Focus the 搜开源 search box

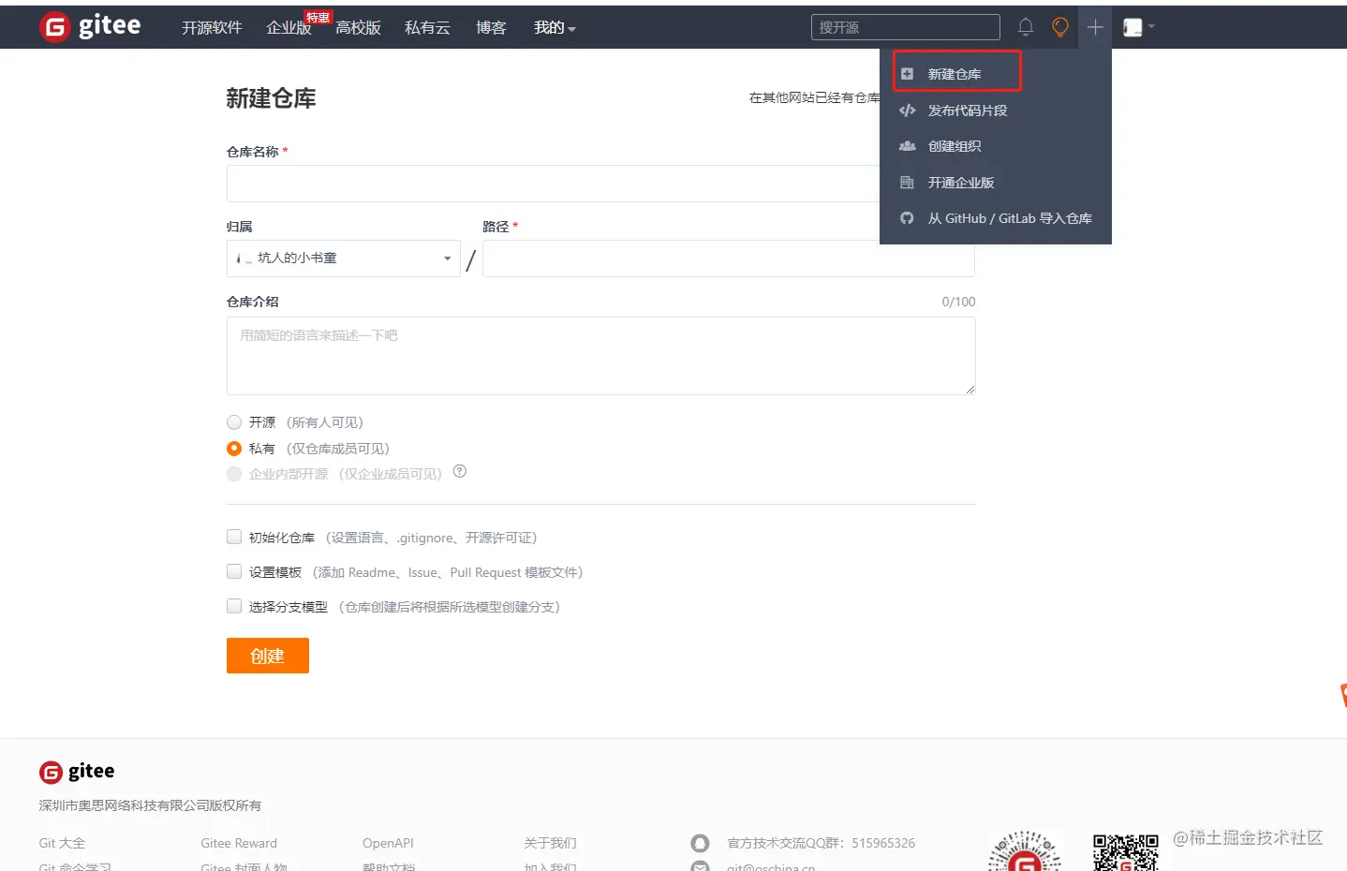905,27
